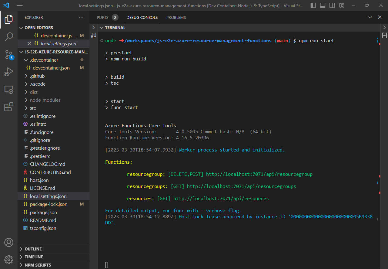This screenshot has height=269, width=388.
Task: Follow the http://localhost:7071/api/resources link
Action: [x=221, y=199]
